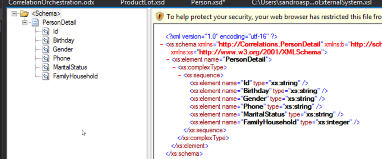Click the Id field element icon

46,32
